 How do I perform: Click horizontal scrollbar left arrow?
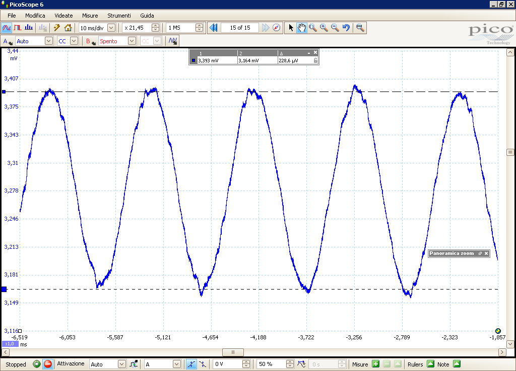click(5, 352)
